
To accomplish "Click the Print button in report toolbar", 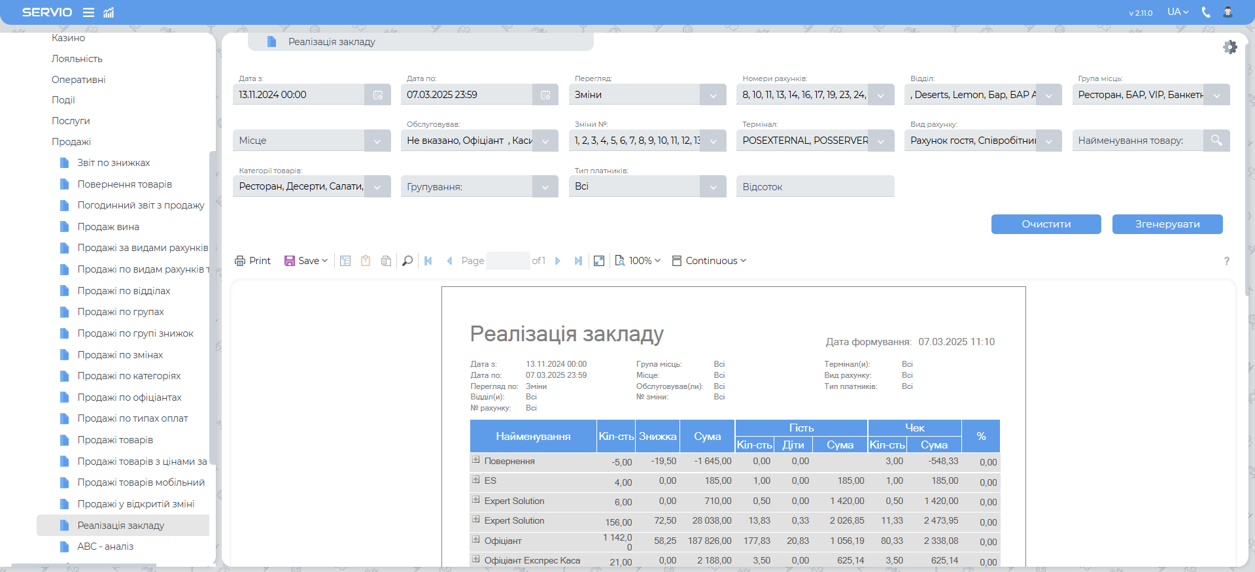I will pos(252,261).
